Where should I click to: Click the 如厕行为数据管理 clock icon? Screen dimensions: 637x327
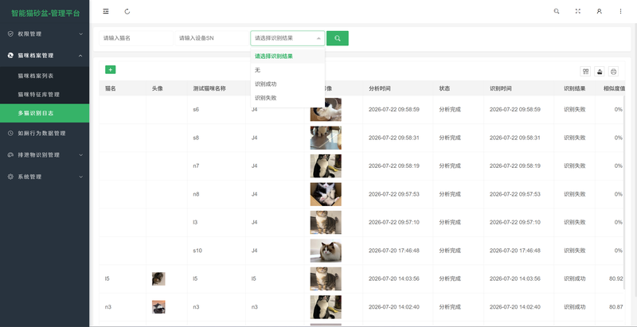coord(10,133)
